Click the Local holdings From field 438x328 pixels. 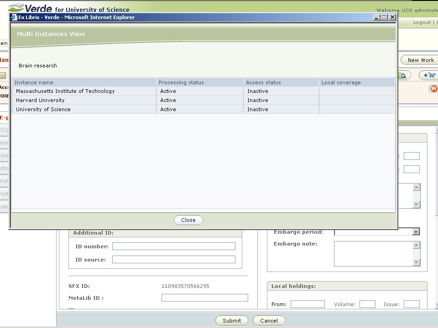point(308,304)
